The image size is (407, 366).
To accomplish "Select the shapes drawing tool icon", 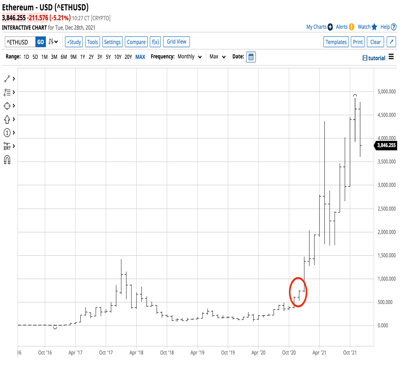I will tap(7, 106).
